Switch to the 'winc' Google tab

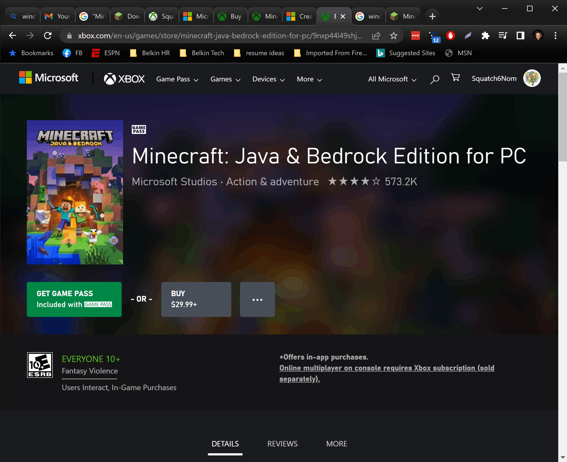368,16
